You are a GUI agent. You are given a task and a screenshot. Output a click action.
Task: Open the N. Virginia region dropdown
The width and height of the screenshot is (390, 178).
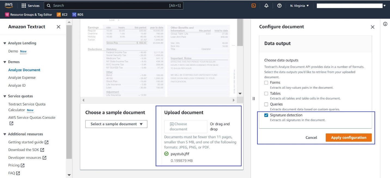pyautogui.click(x=299, y=5)
